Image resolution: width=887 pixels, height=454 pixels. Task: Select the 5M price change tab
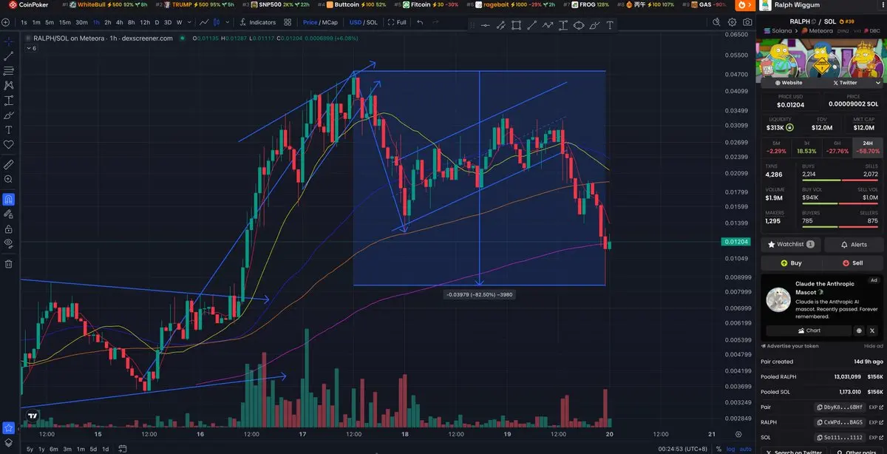775,147
